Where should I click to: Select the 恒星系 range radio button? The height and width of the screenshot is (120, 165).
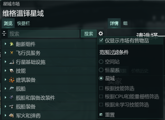tap(101, 70)
